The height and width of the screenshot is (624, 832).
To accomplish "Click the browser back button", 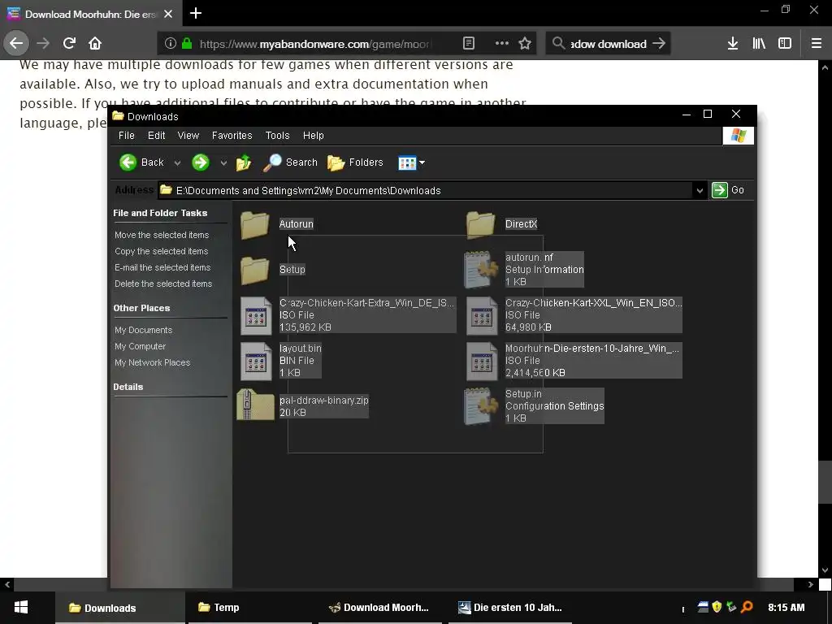I will click(x=16, y=44).
